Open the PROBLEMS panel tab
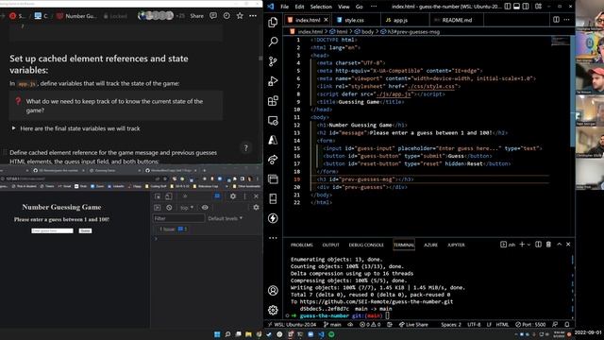Image resolution: width=604 pixels, height=340 pixels. [x=302, y=245]
